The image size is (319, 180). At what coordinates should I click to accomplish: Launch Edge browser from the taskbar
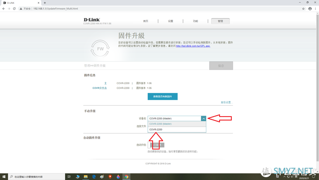[x=94, y=177]
